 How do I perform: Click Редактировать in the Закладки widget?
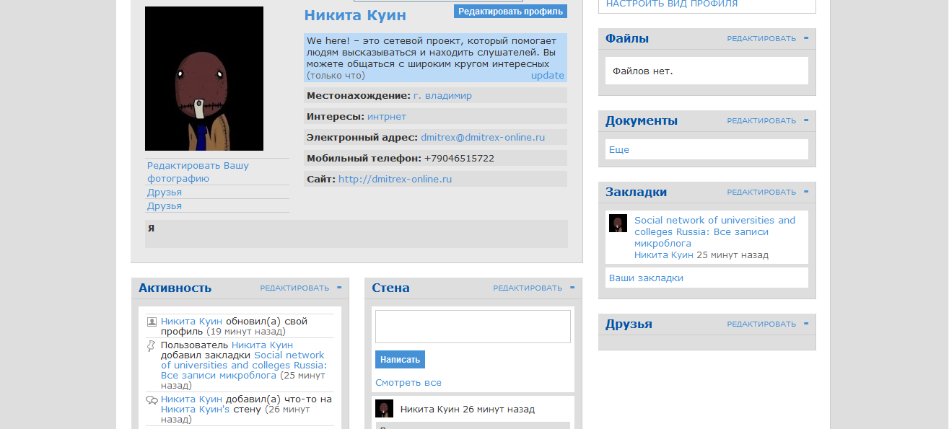(x=761, y=193)
